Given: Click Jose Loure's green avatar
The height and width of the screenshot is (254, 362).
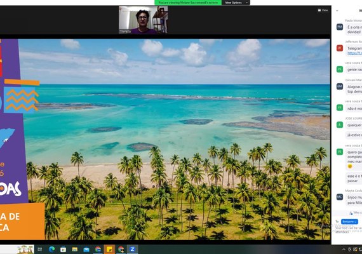Looking at the screenshot, I should (340, 124).
